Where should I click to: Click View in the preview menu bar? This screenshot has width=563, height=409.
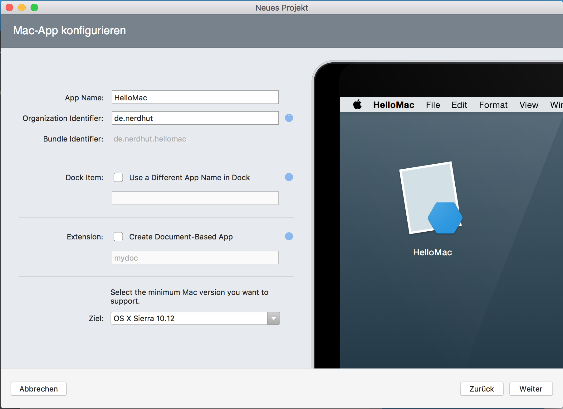point(529,105)
